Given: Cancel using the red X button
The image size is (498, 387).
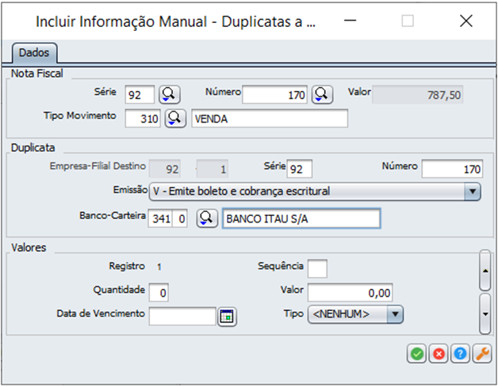Looking at the screenshot, I should [438, 355].
